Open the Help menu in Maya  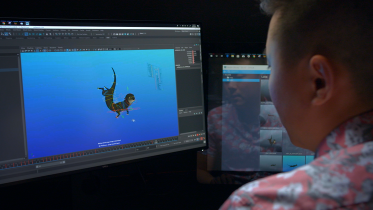coord(102,30)
